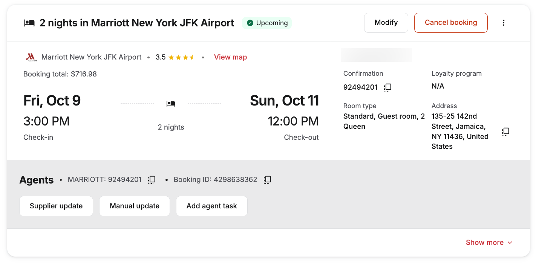Viewport: 539px width, 263px height.
Task: Click the 'Room type' field label
Action: pyautogui.click(x=360, y=106)
